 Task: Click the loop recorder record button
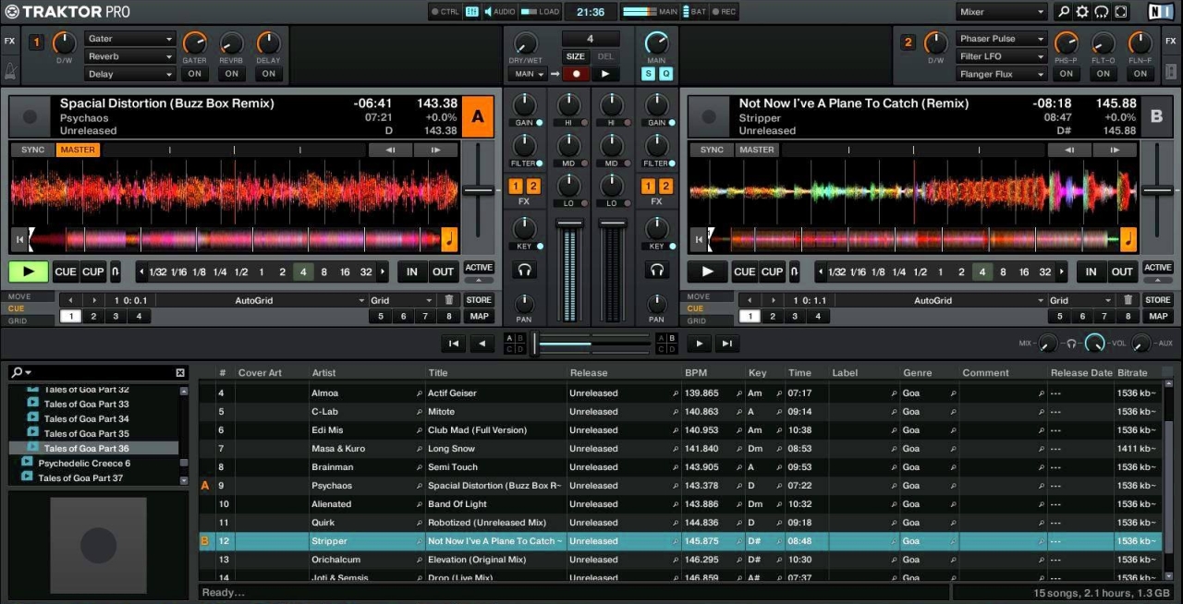click(576, 74)
